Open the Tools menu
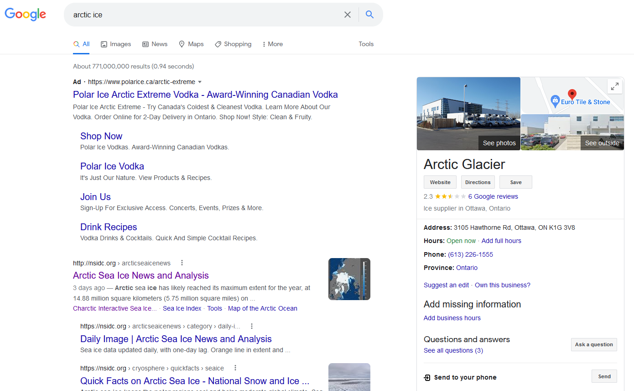 click(366, 44)
